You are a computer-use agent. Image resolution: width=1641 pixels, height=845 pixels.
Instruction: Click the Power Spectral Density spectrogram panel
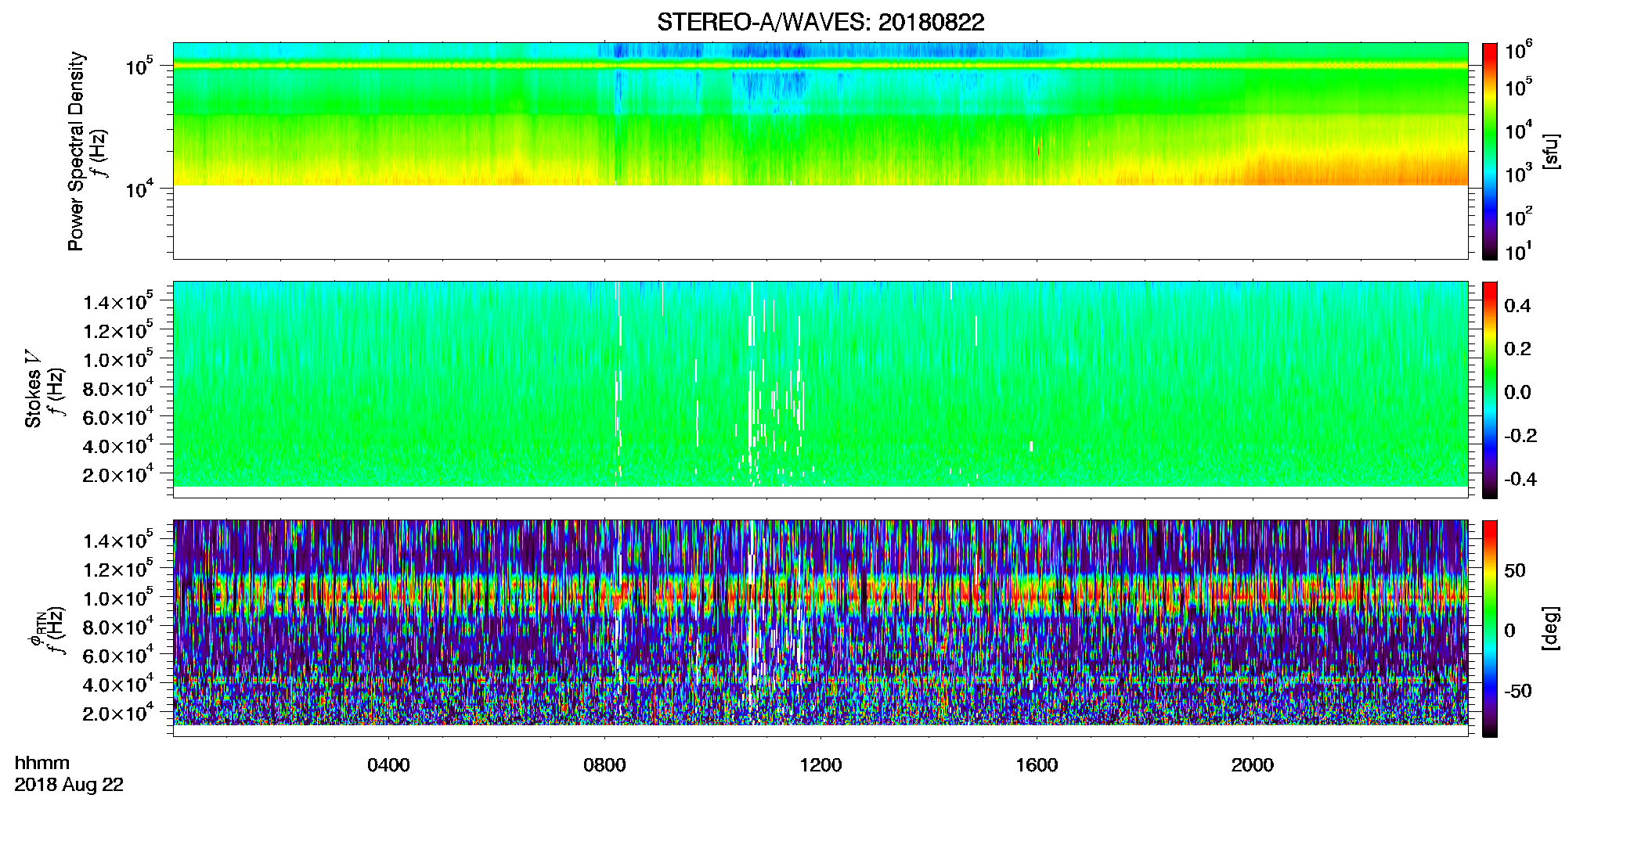click(820, 150)
